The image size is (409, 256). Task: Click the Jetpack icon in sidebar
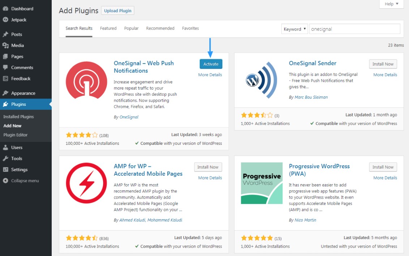point(5,20)
